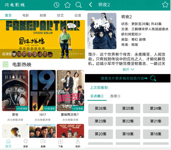
Task: Favorite 将夜2 with the star icon
Action: click(165, 5)
